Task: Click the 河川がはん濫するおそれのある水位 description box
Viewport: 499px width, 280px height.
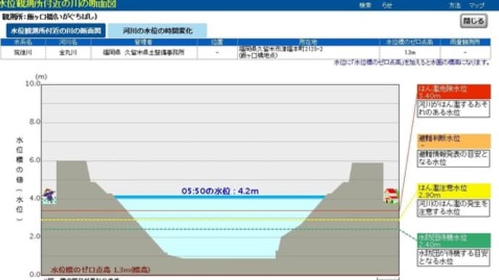Action: (453, 108)
